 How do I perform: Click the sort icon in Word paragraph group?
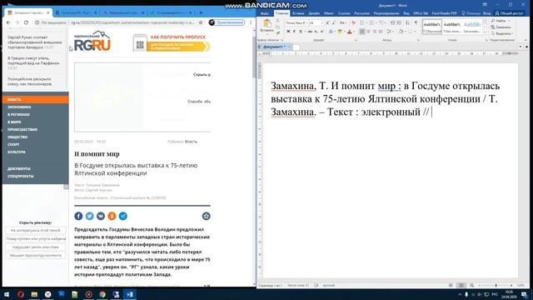tap(407, 22)
